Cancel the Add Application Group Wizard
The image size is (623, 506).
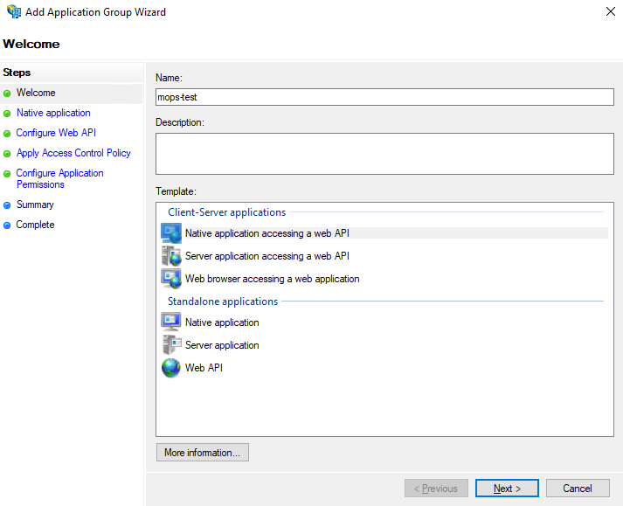[x=578, y=489]
